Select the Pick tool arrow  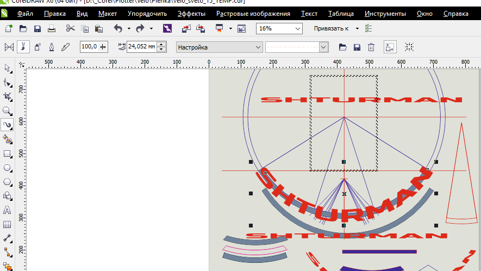(7, 68)
